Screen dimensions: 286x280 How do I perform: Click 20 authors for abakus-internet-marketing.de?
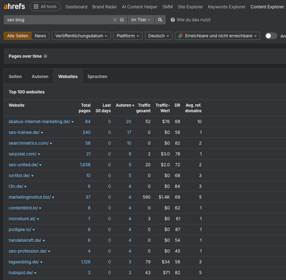[129, 121]
